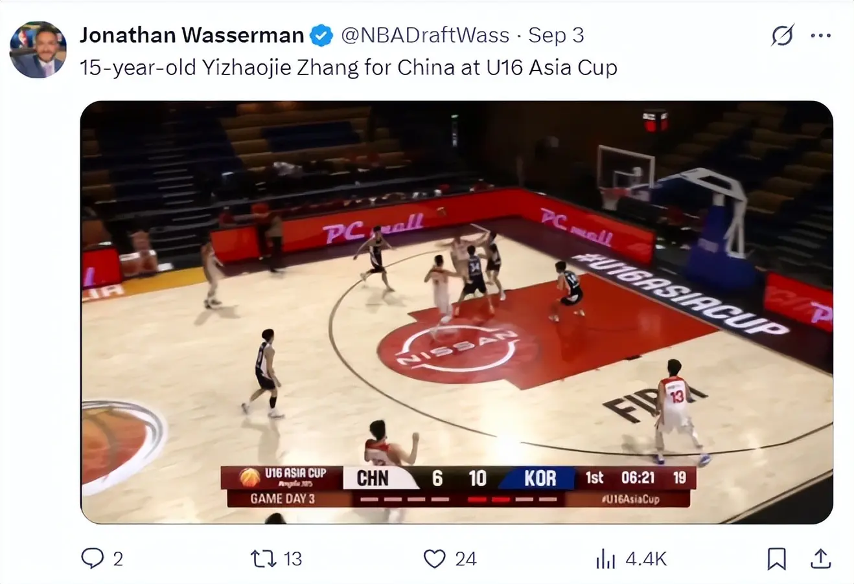Click the CHN KOR scoreboard in video

click(x=458, y=486)
